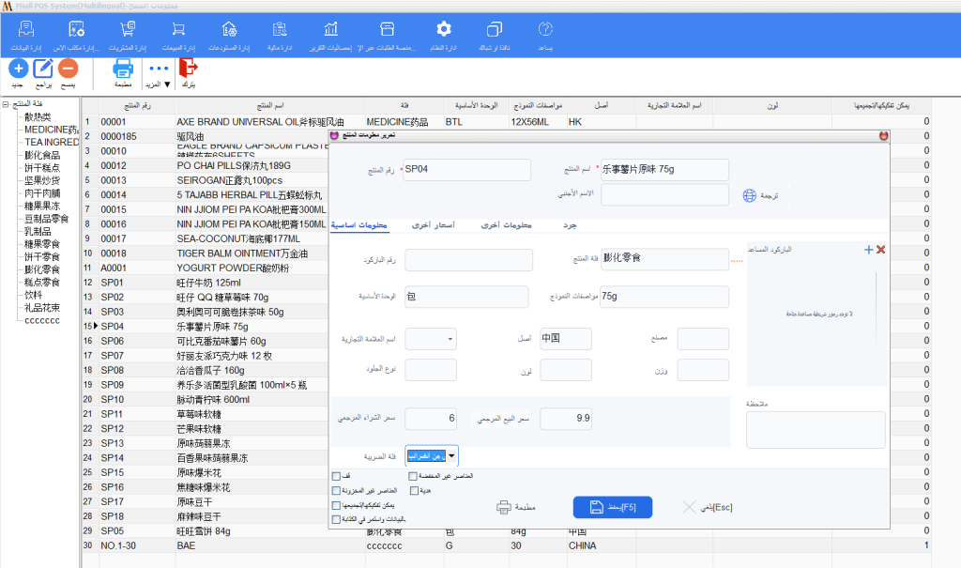
Task: Switch to the other prices tab
Action: [x=435, y=225]
